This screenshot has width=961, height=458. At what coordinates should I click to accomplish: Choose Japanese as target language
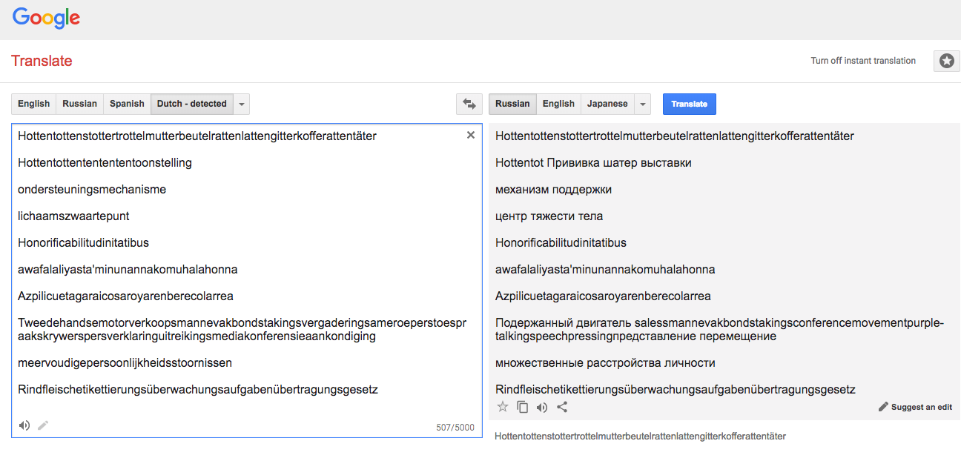(607, 104)
